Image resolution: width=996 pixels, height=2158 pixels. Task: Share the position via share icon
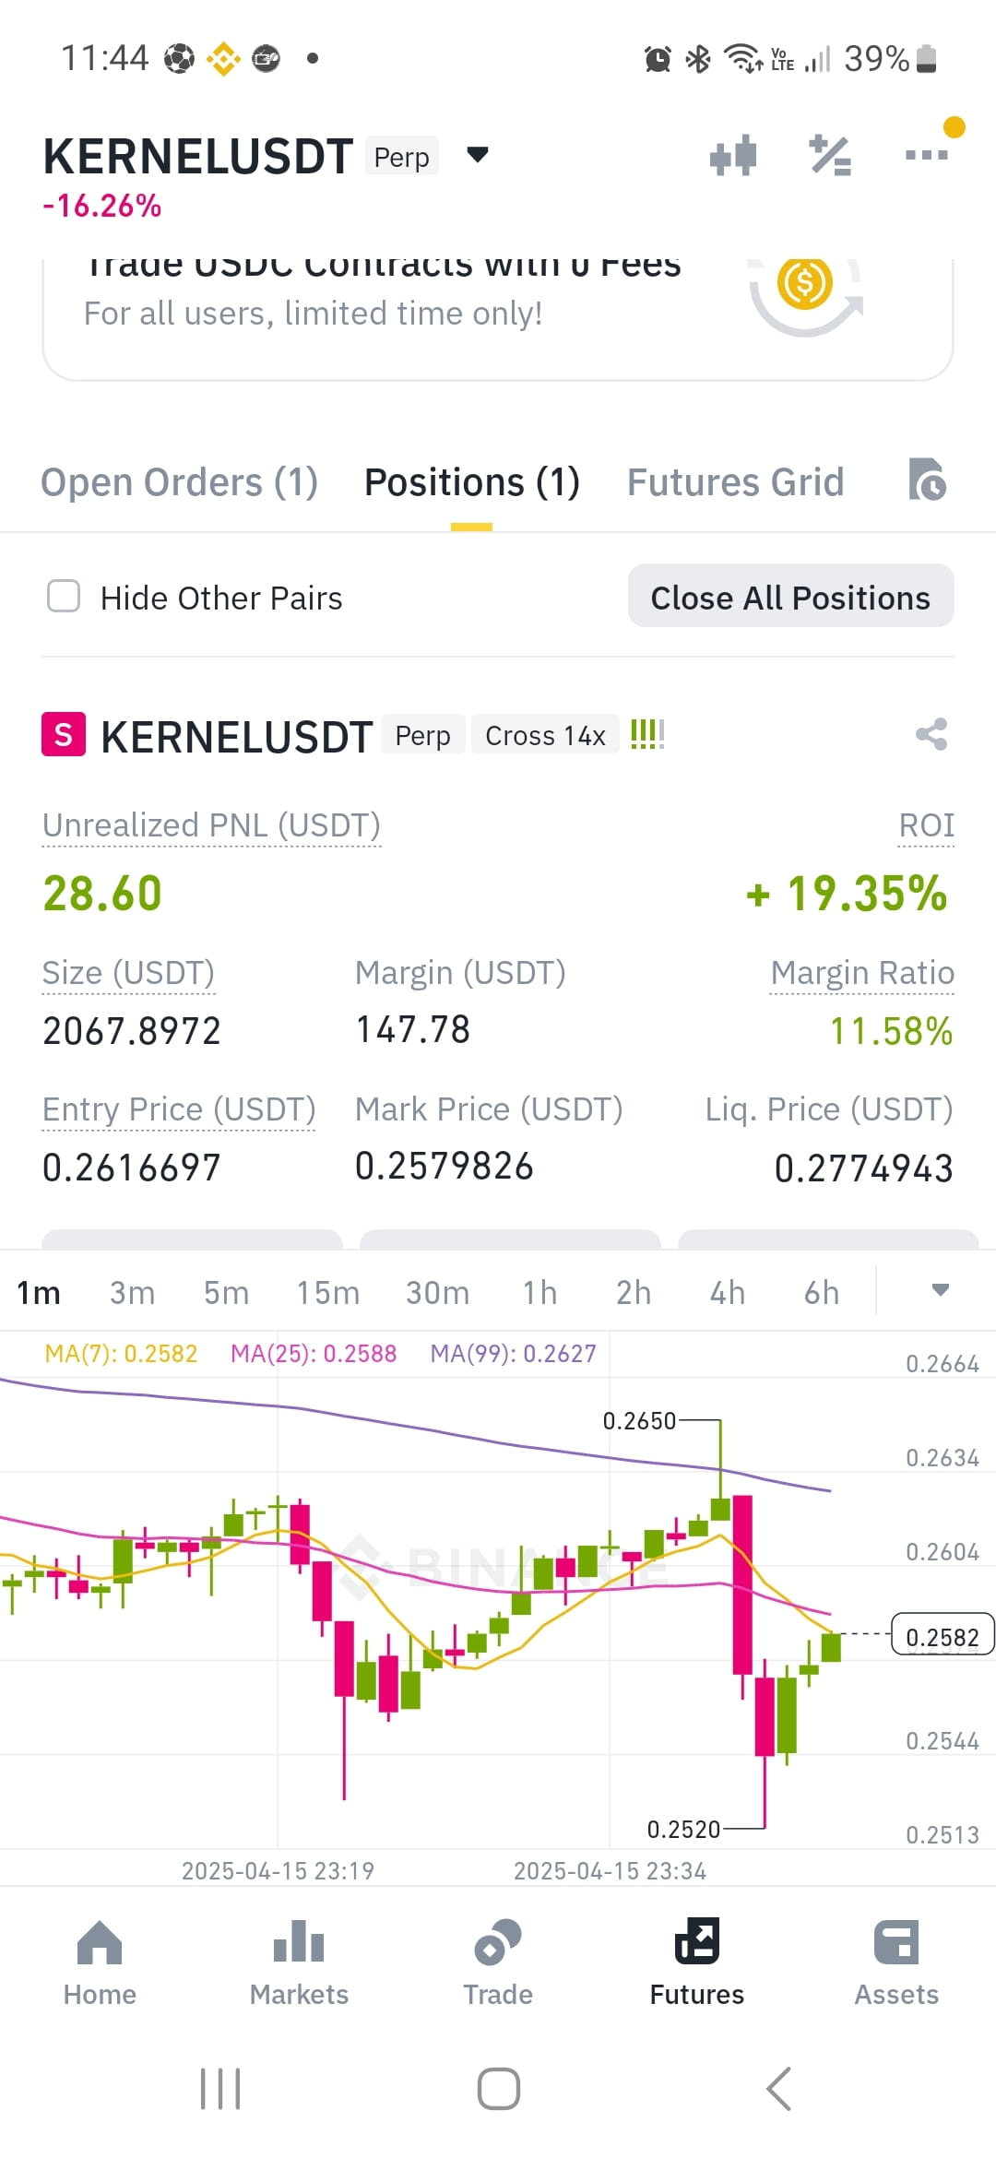(x=931, y=735)
